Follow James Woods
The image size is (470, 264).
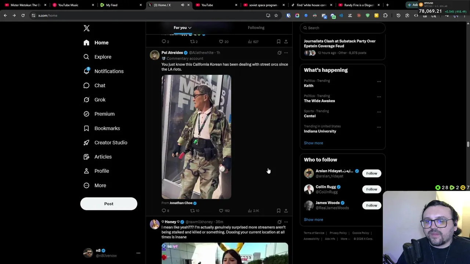(x=372, y=205)
